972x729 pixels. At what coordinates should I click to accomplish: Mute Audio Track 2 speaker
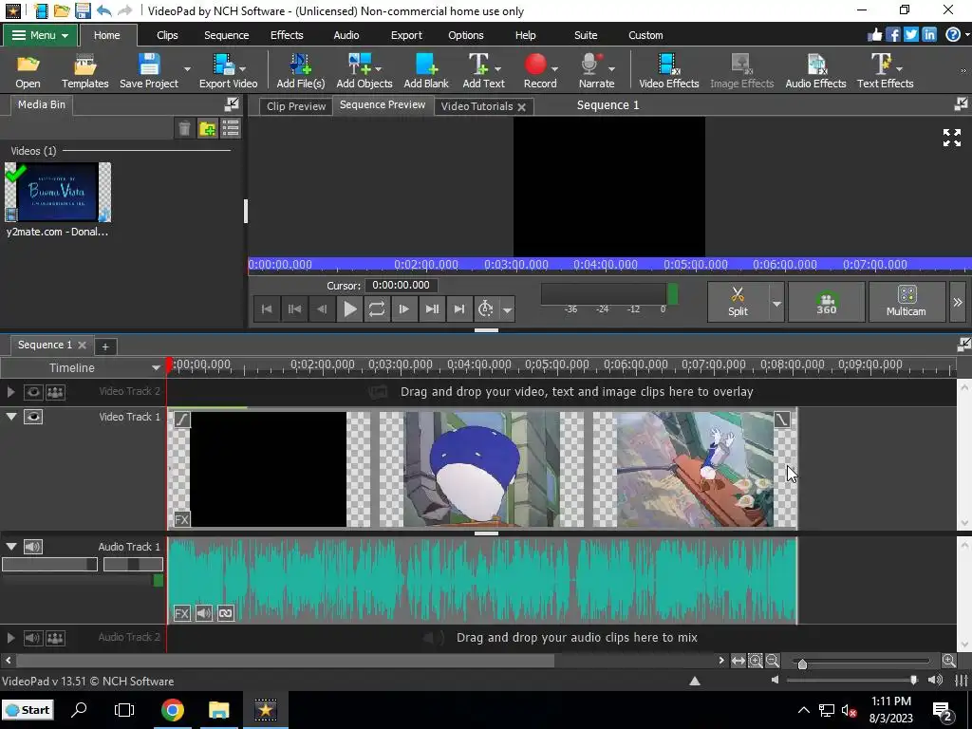(33, 637)
